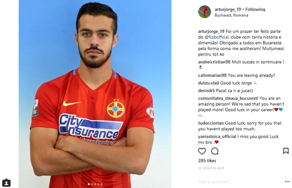The width and height of the screenshot is (292, 188).
Task: Toggle Following status for arturjorge_19
Action: coord(255,9)
